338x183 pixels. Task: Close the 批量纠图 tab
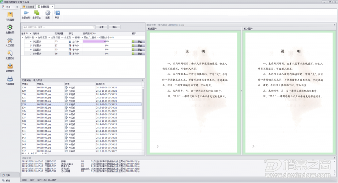point(52,7)
